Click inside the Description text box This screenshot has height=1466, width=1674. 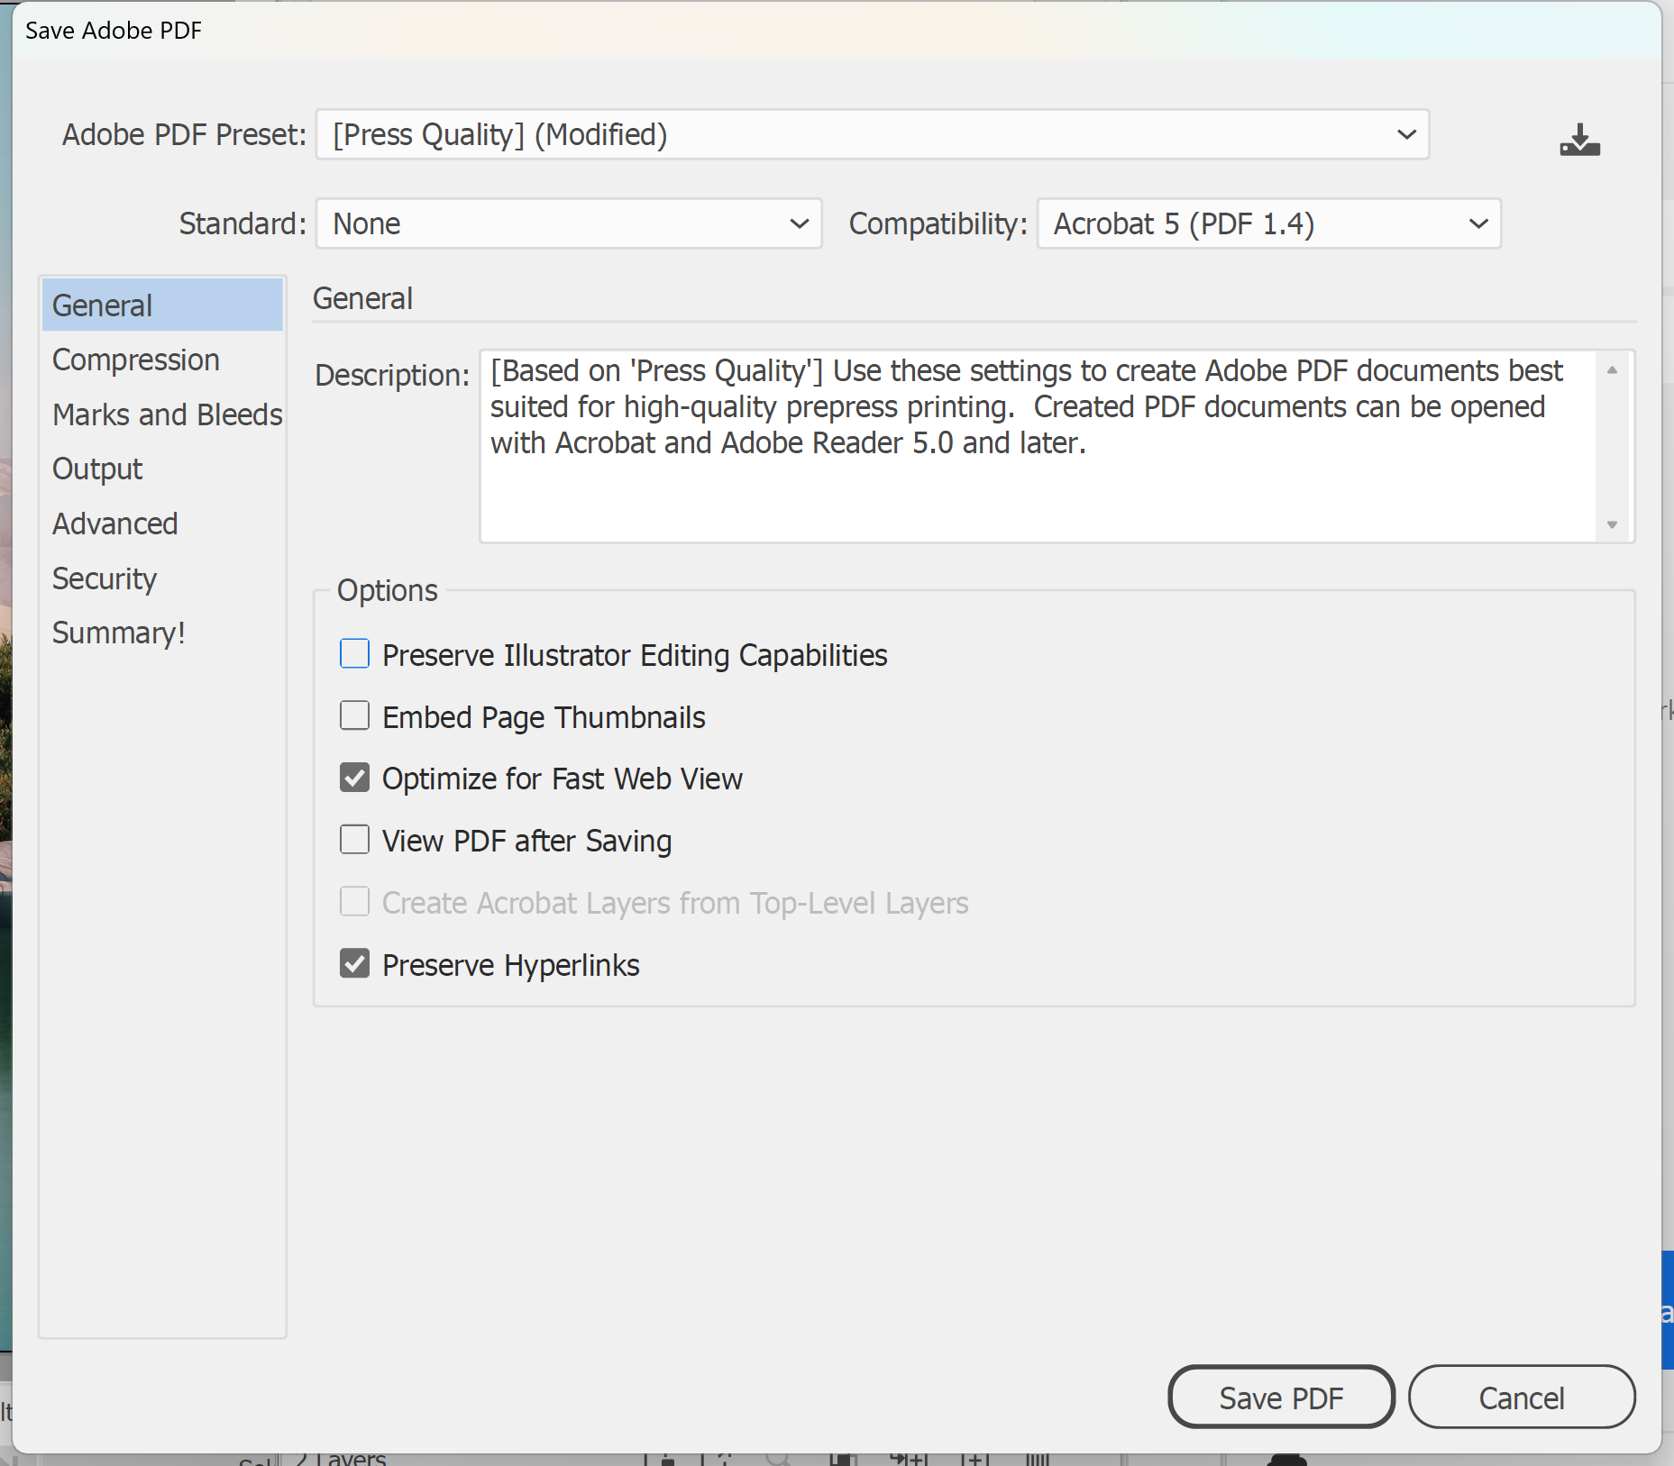point(1038,447)
